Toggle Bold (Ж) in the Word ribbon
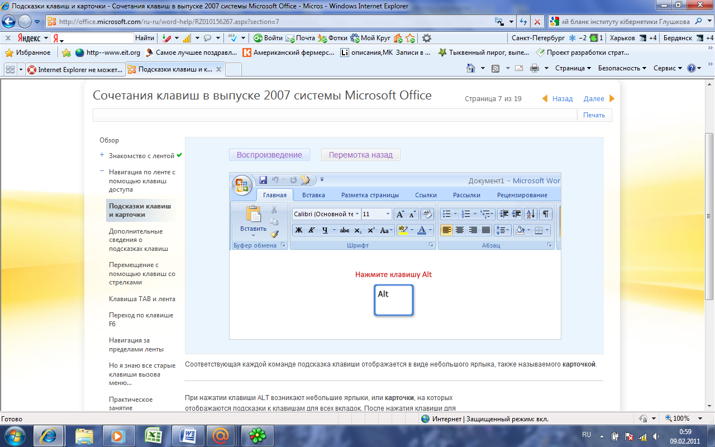The height and width of the screenshot is (447, 715). 298,230
